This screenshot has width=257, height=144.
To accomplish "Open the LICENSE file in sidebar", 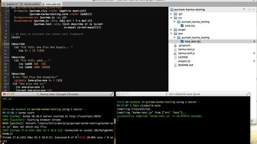I will tap(183, 57).
